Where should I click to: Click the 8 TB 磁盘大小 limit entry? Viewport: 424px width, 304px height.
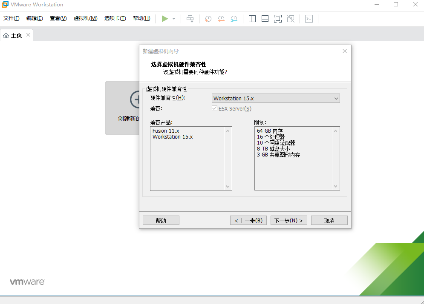pyautogui.click(x=274, y=149)
